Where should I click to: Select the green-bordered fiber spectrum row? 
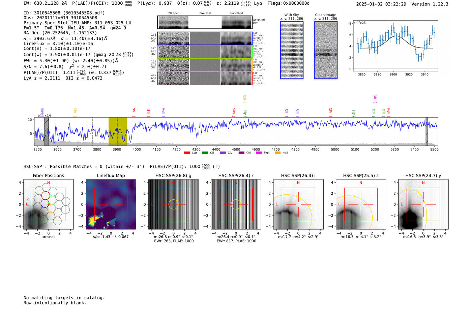(x=205, y=52)
